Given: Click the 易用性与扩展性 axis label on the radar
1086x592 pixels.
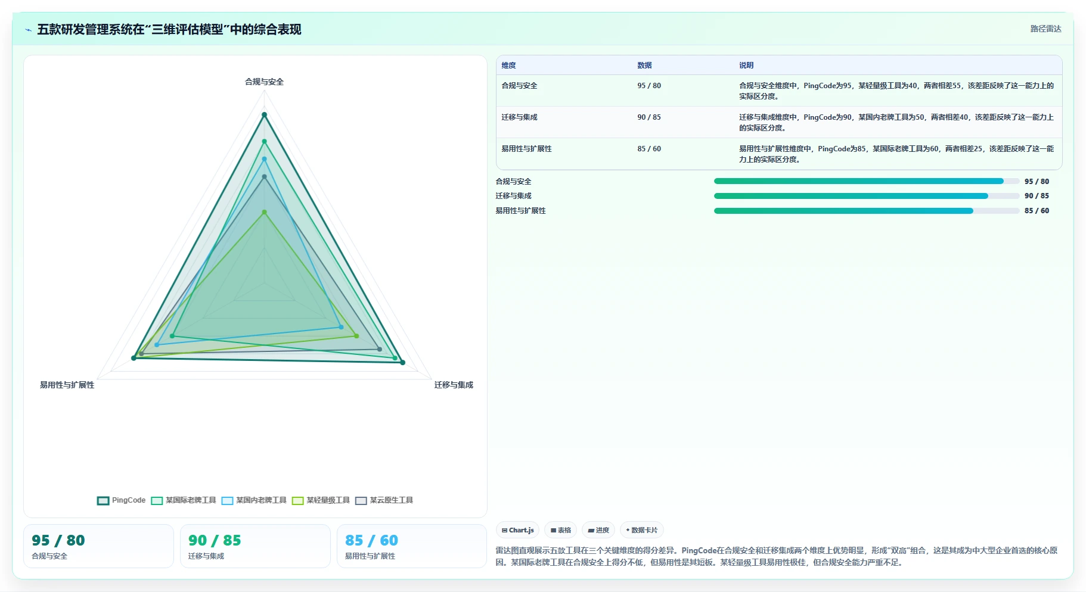Looking at the screenshot, I should 67,385.
